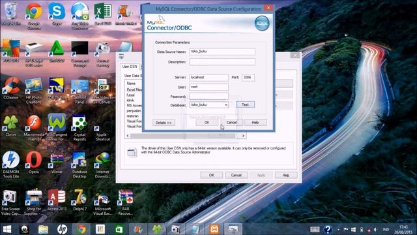Switch to the User DSN tab

pyautogui.click(x=130, y=67)
